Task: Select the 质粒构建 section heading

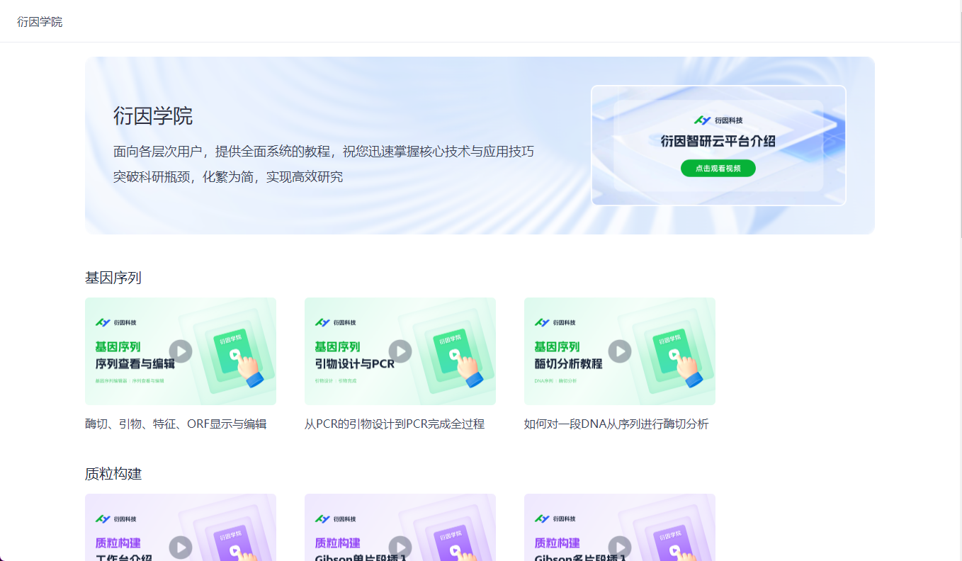Action: point(113,474)
